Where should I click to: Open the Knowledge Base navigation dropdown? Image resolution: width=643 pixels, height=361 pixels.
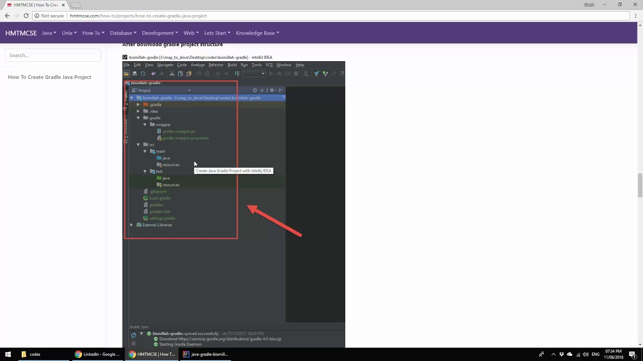[x=258, y=33]
